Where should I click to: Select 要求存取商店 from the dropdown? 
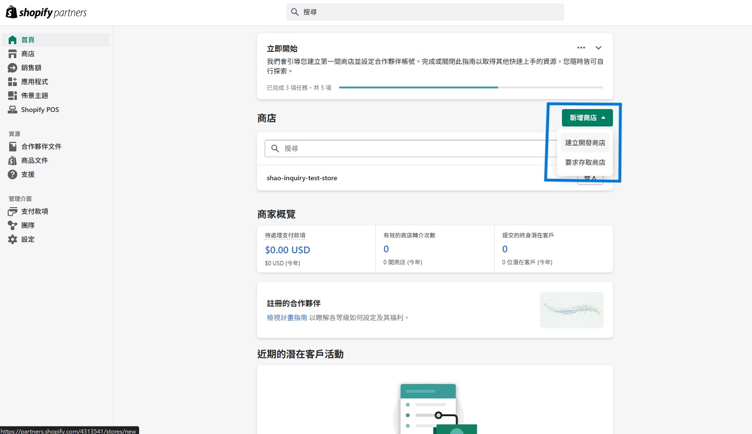pos(585,162)
